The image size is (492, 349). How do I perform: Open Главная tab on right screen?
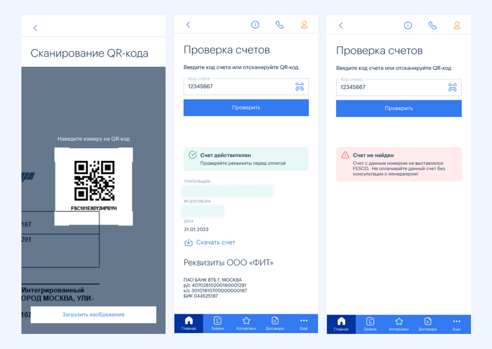click(x=341, y=324)
